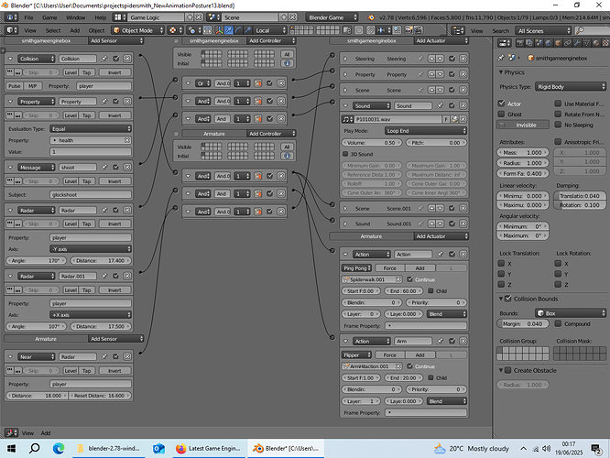The image size is (610, 458).
Task: Open the Object Data properties tab
Action: tap(587, 43)
